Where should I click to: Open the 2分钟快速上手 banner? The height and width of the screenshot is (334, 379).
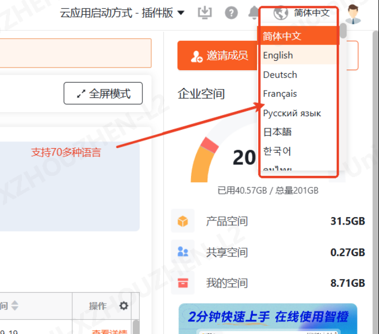click(267, 317)
